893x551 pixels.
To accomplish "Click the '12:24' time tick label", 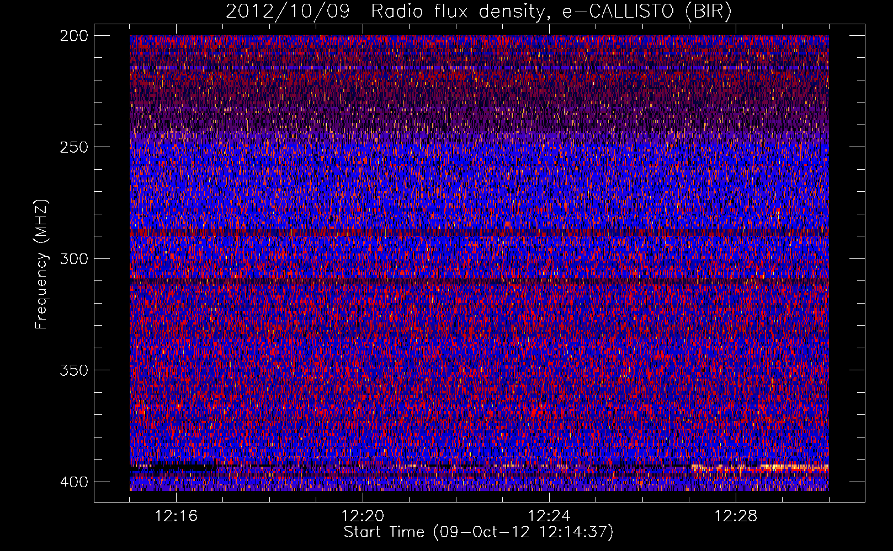I will [549, 516].
